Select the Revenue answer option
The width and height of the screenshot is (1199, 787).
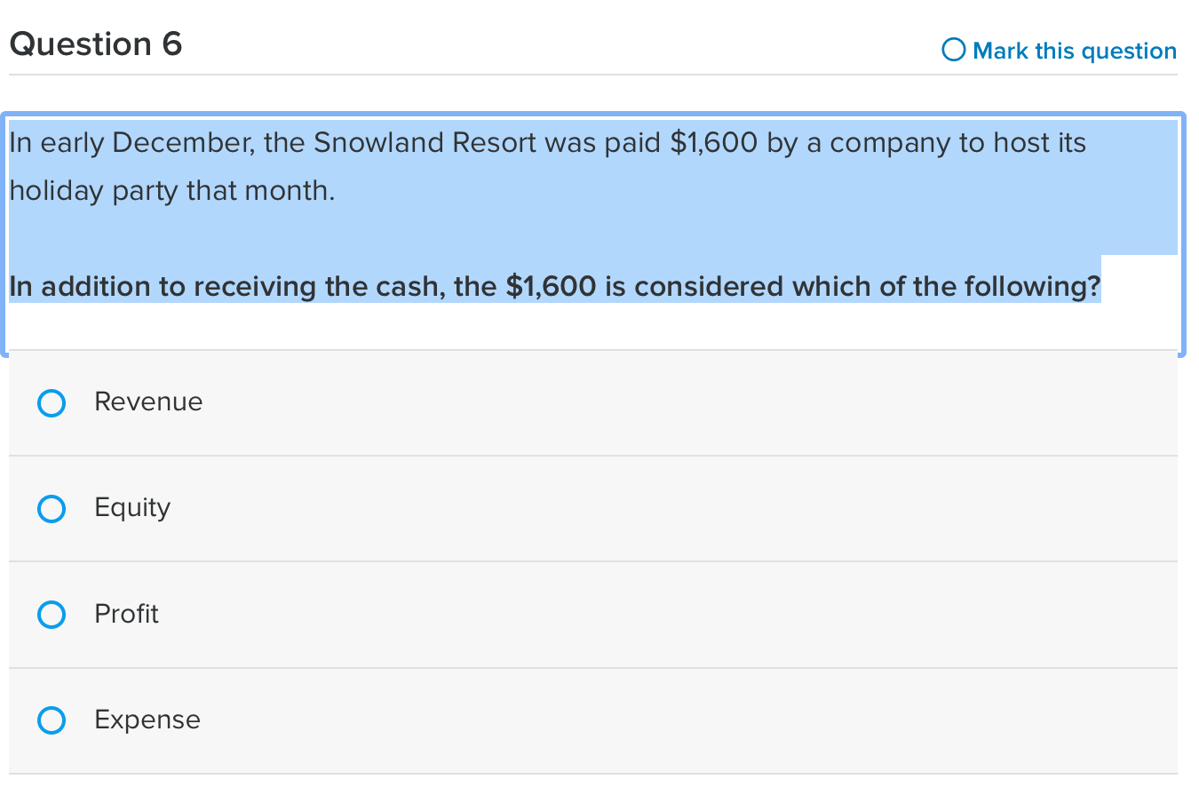pyautogui.click(x=52, y=402)
